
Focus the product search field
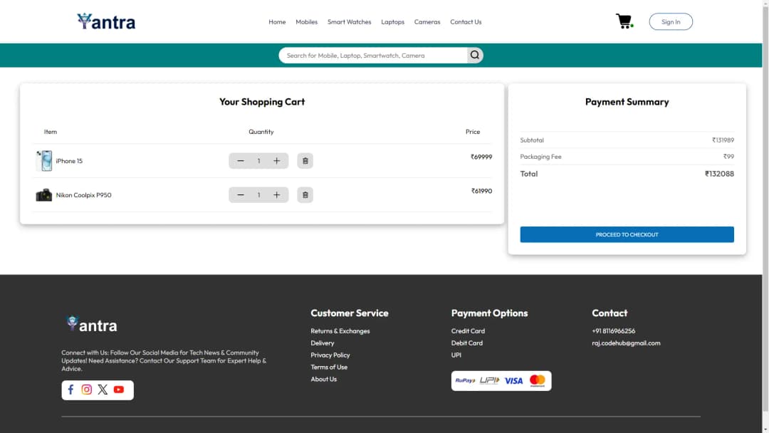click(x=372, y=56)
